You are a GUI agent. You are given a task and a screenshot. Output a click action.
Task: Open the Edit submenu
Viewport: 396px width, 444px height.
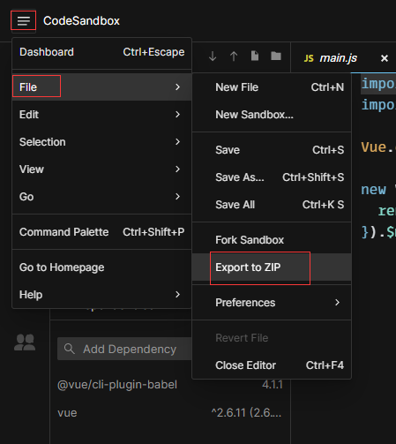click(101, 115)
